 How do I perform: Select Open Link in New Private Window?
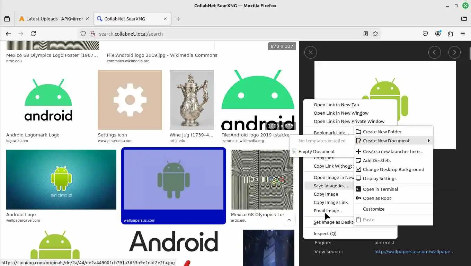350,121
